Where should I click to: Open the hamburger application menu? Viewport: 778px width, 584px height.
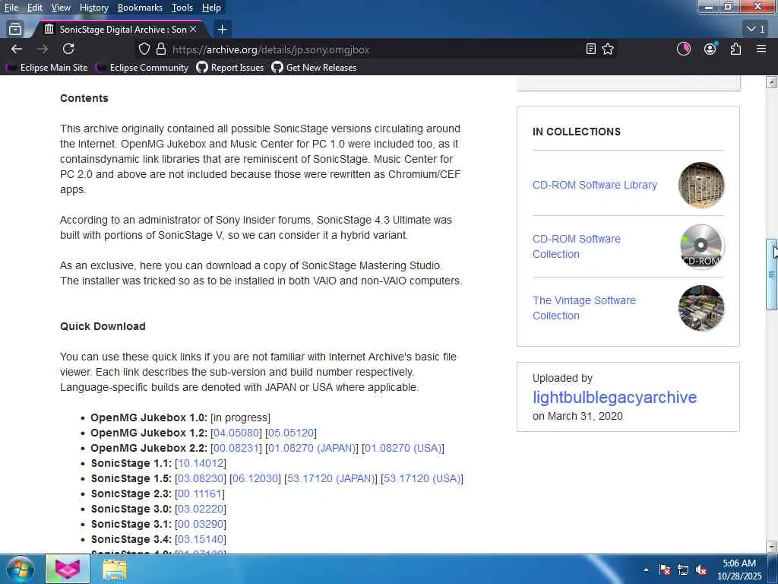click(761, 49)
